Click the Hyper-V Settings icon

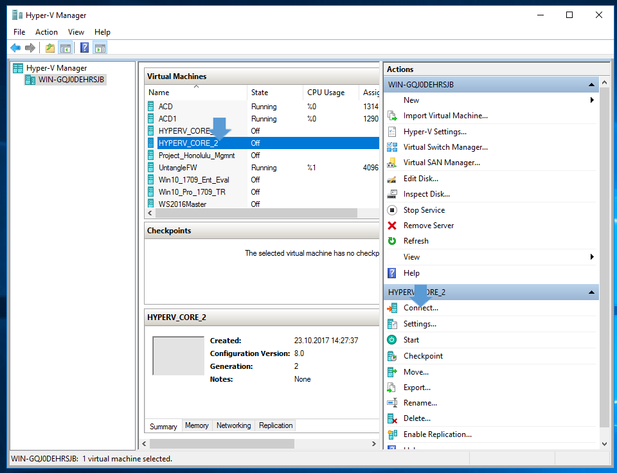tap(392, 132)
